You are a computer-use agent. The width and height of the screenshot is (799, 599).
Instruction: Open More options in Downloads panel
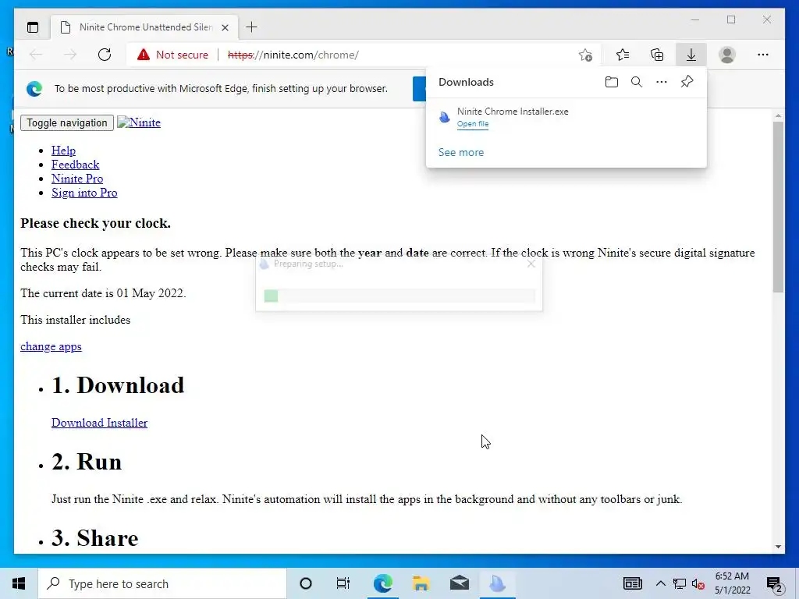pos(662,82)
